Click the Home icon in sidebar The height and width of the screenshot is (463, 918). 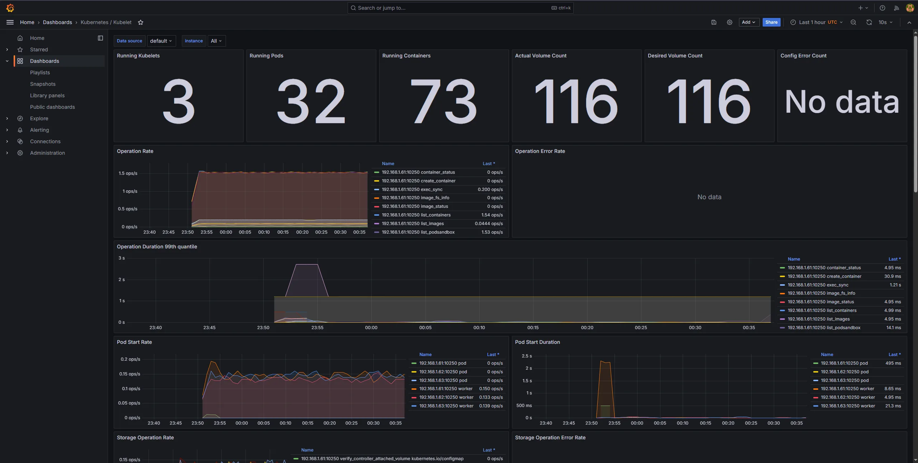tap(20, 38)
